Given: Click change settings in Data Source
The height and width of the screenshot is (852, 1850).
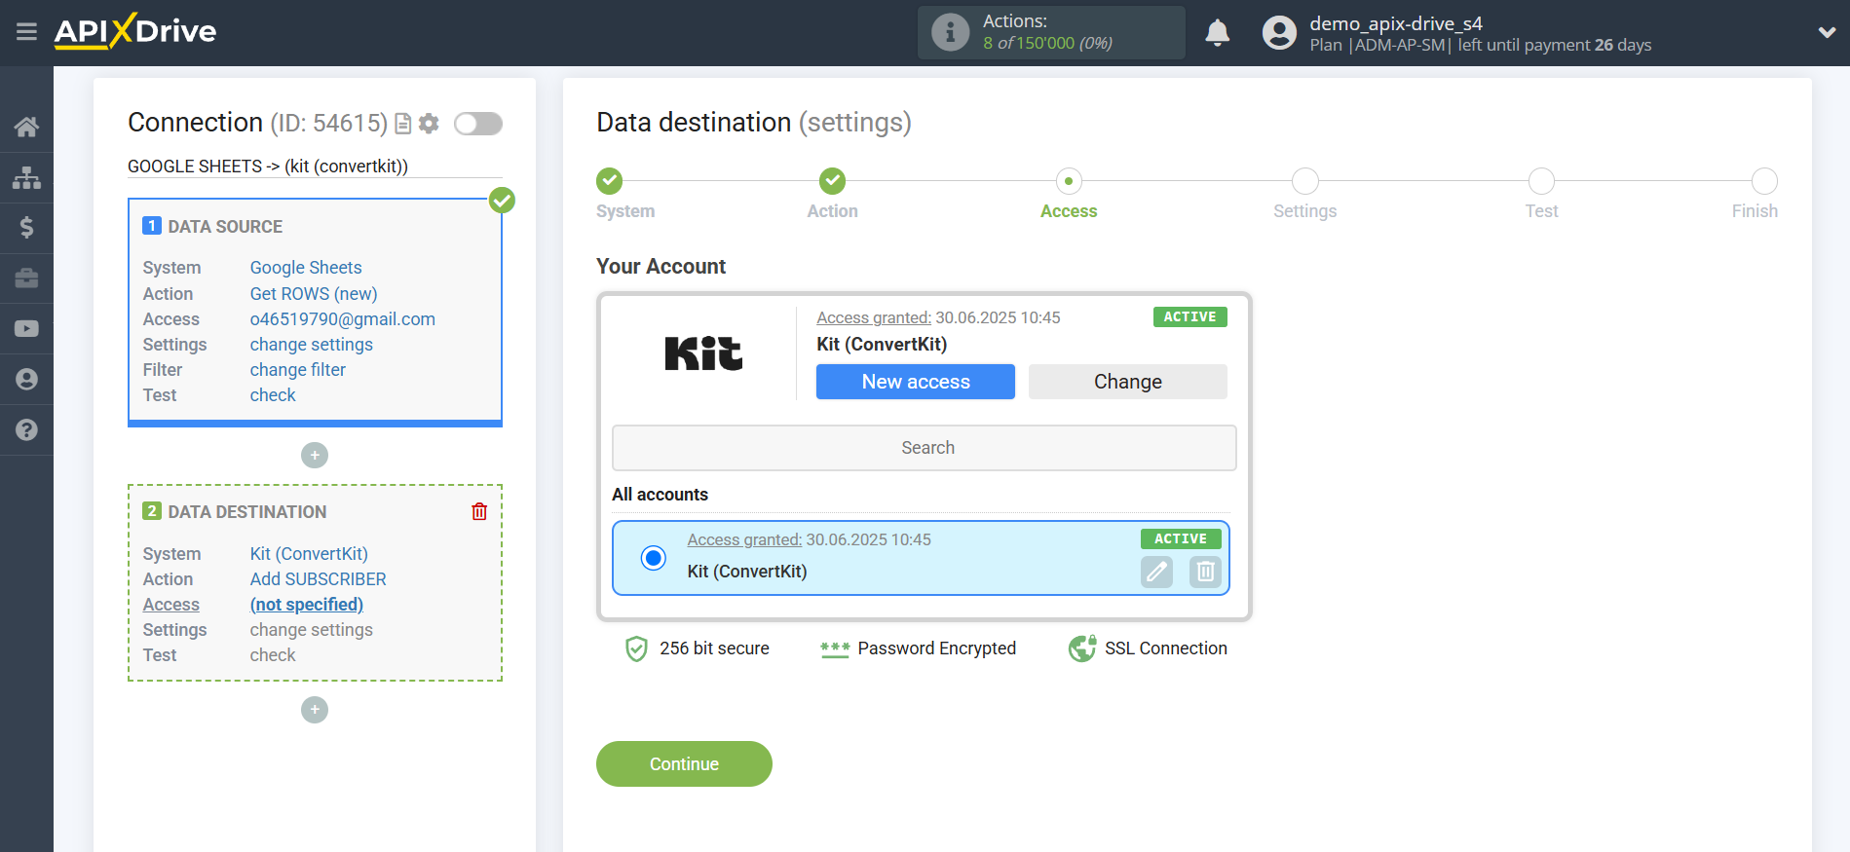Looking at the screenshot, I should coord(312,345).
